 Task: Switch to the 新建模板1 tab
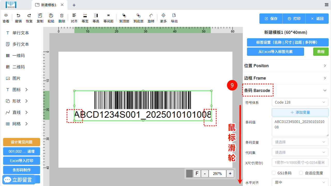(49, 5)
